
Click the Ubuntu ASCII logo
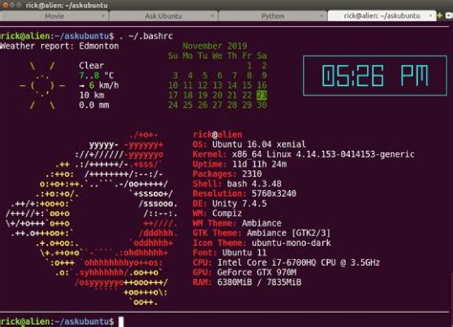coord(92,219)
